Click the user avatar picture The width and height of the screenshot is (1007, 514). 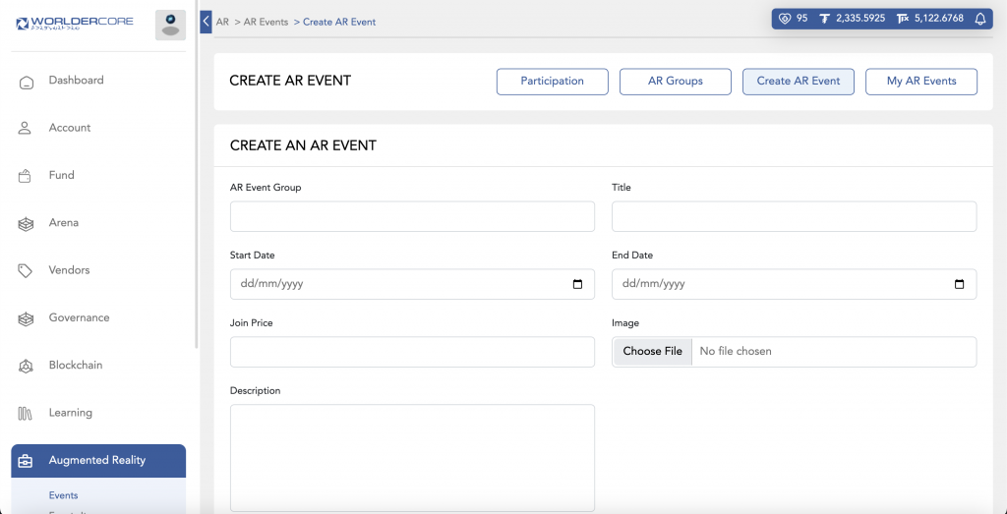click(x=170, y=25)
